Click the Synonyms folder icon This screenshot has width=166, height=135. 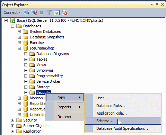click(x=32, y=70)
